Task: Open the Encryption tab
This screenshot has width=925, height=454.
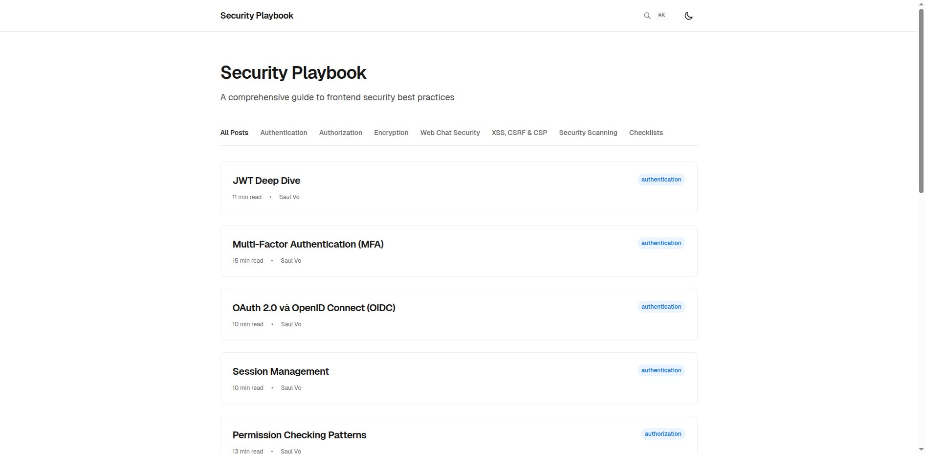Action: (x=391, y=133)
